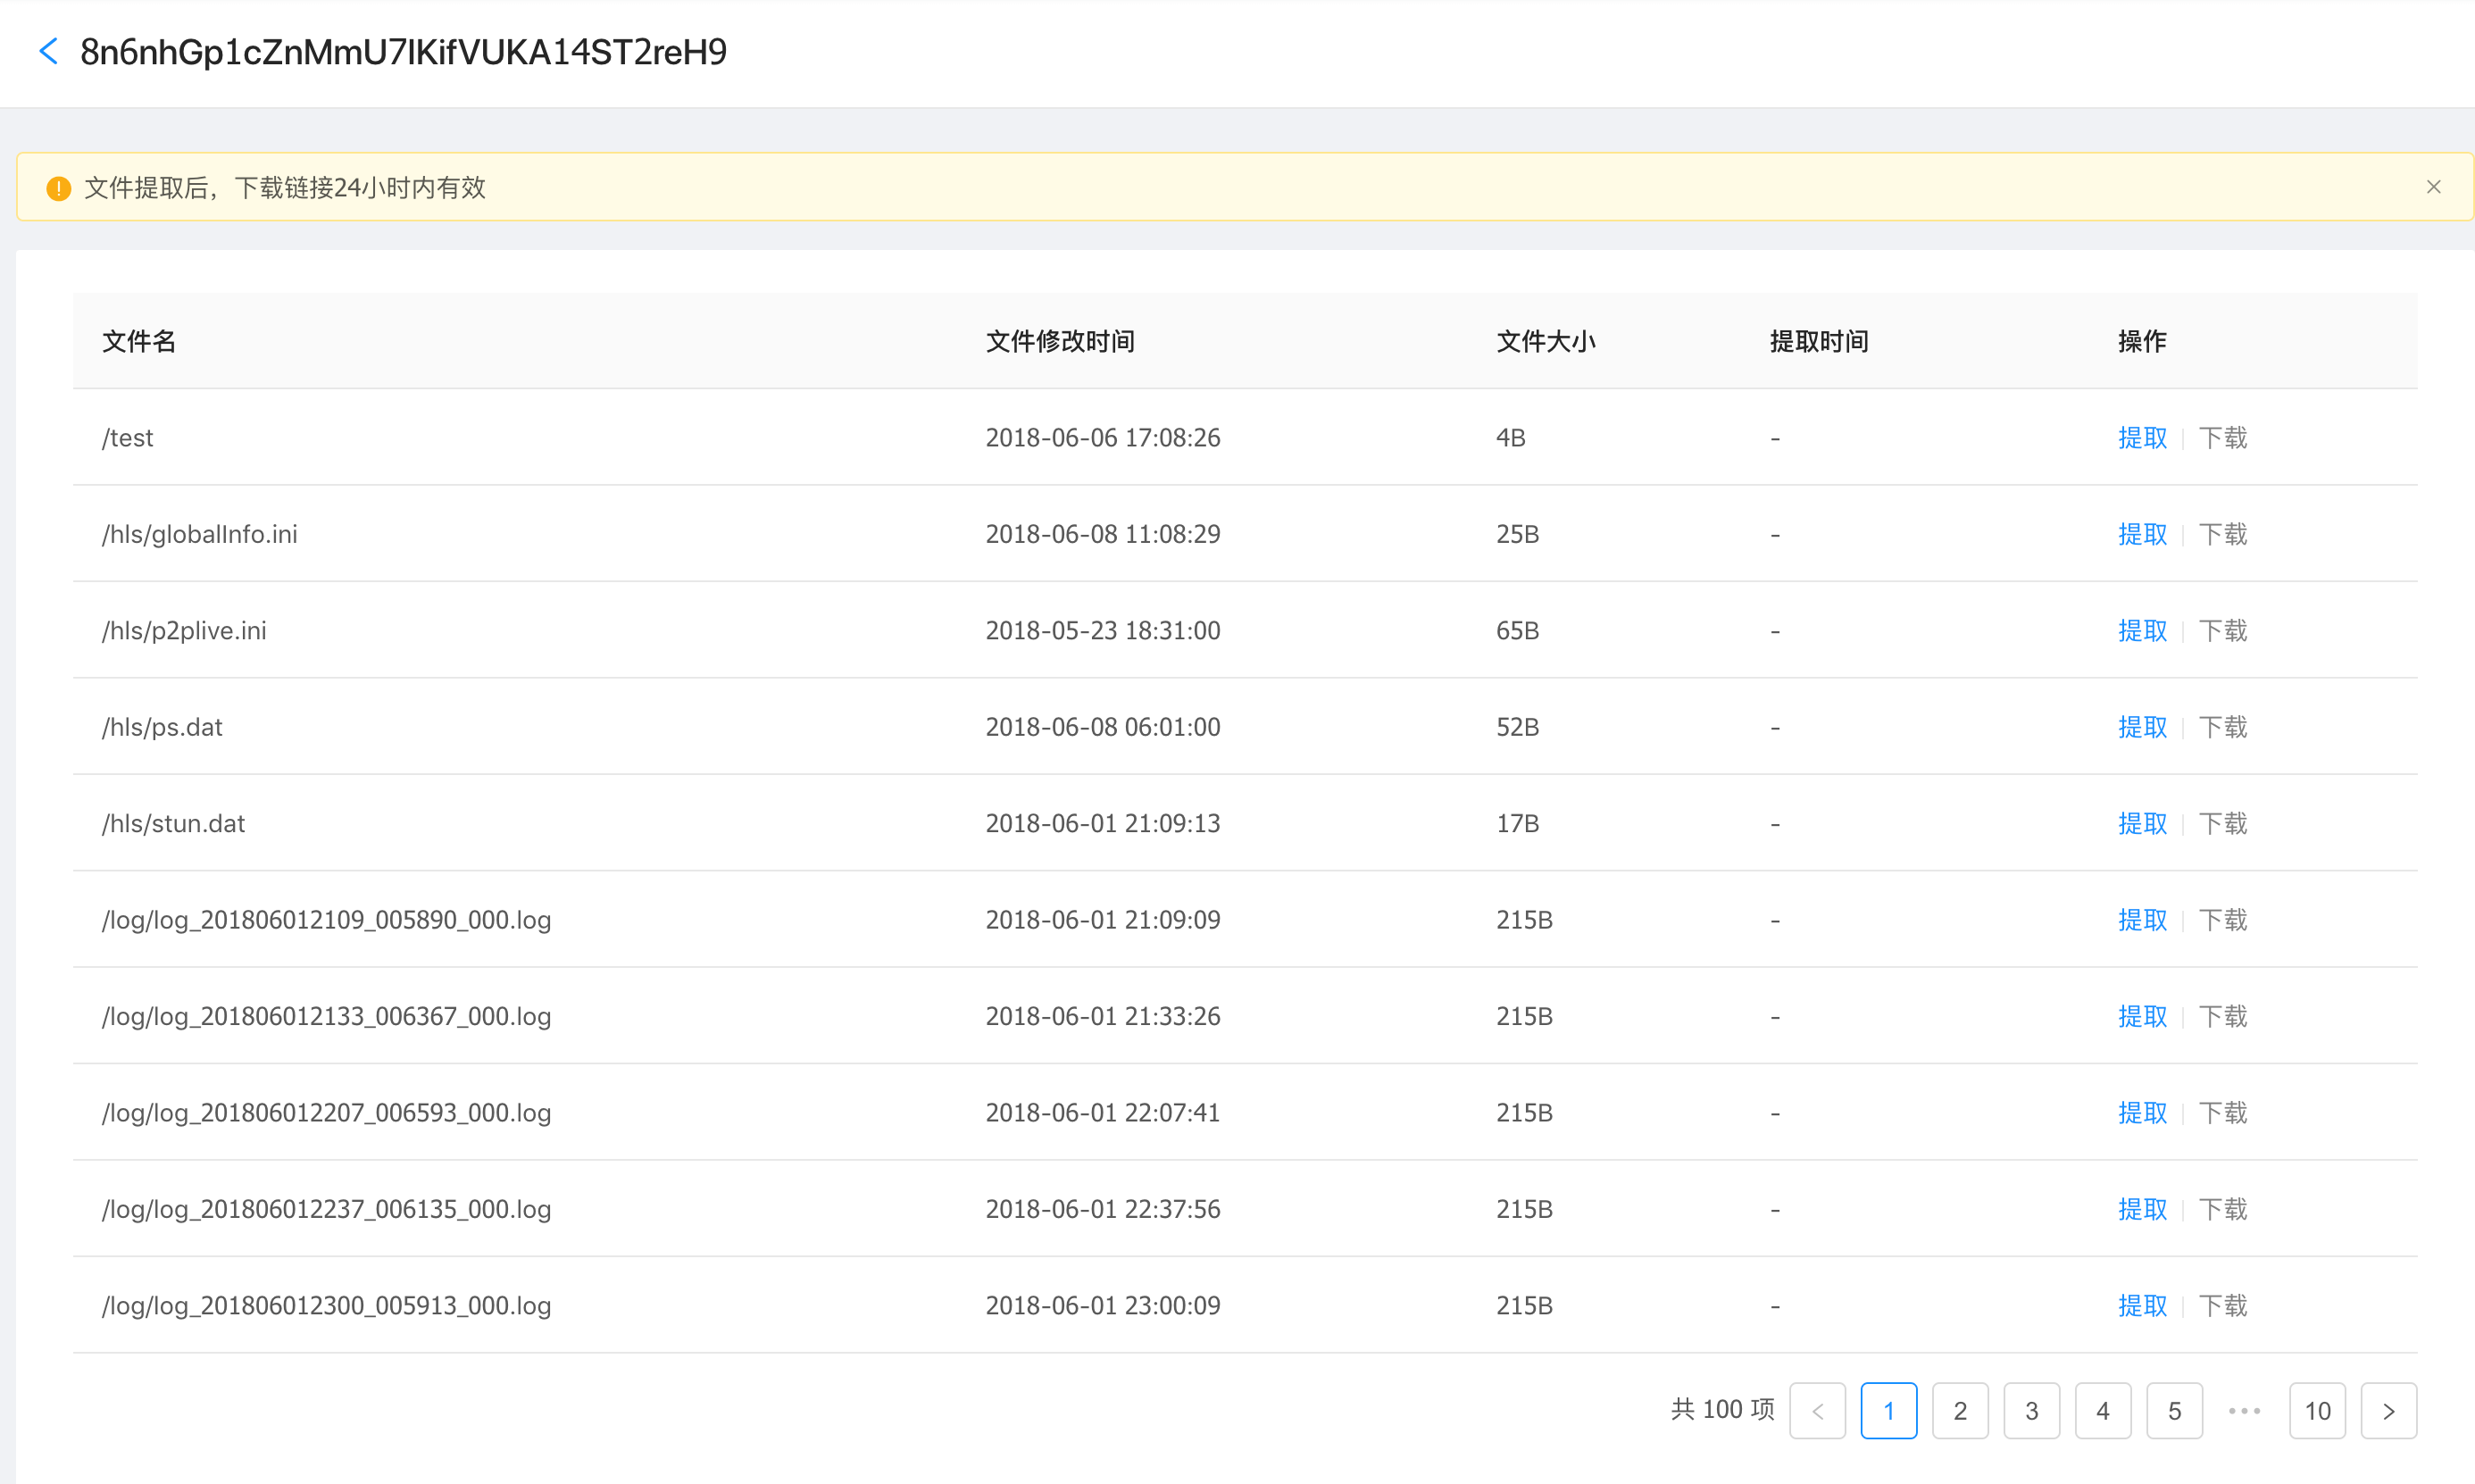Extract the /test file
This screenshot has width=2475, height=1484.
point(2141,438)
